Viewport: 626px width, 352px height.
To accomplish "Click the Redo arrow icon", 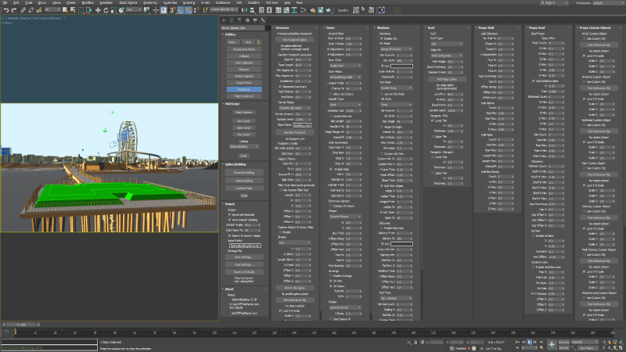I will (14, 10).
